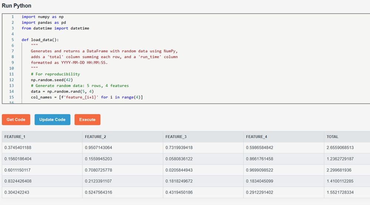Select cell value 0.5986584842

point(260,148)
